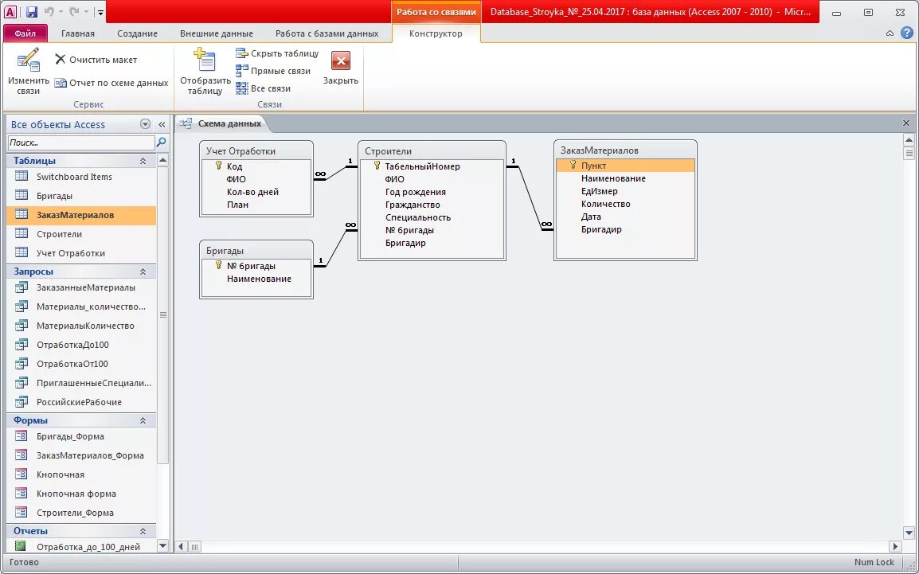Click the Save icon in quick access toolbar
Image resolution: width=919 pixels, height=574 pixels.
32,12
